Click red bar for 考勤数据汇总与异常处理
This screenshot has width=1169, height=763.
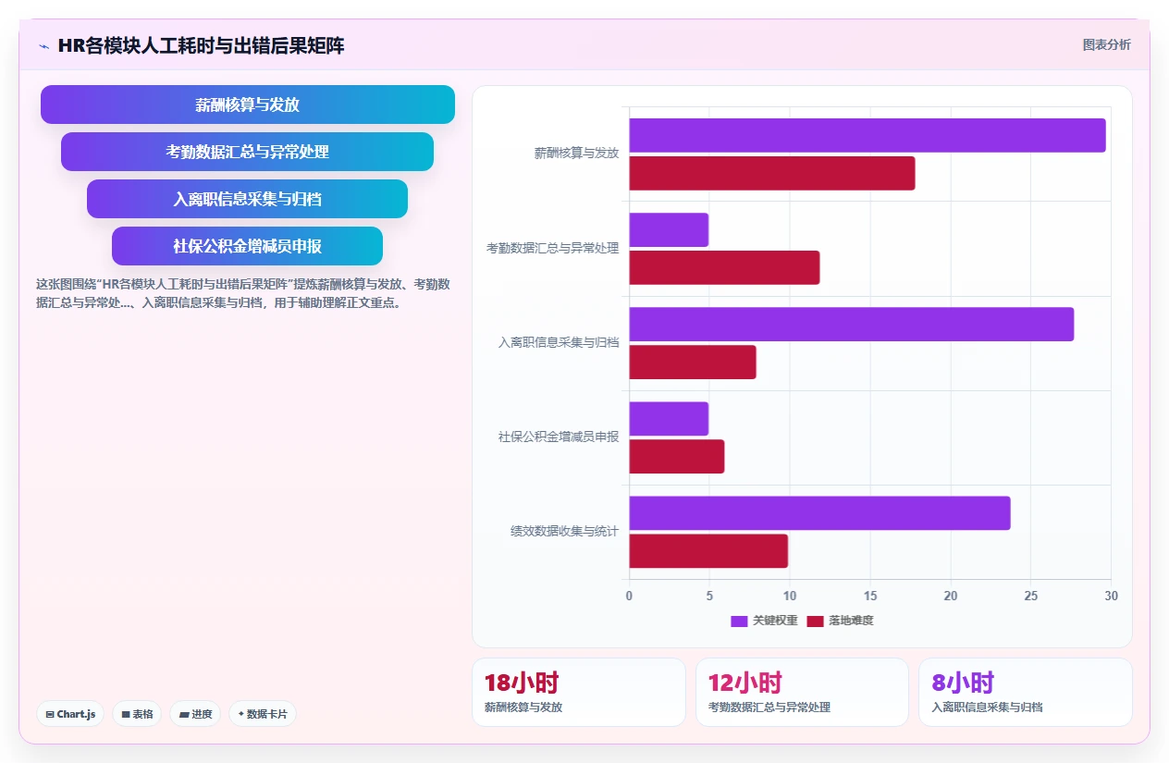(x=724, y=267)
